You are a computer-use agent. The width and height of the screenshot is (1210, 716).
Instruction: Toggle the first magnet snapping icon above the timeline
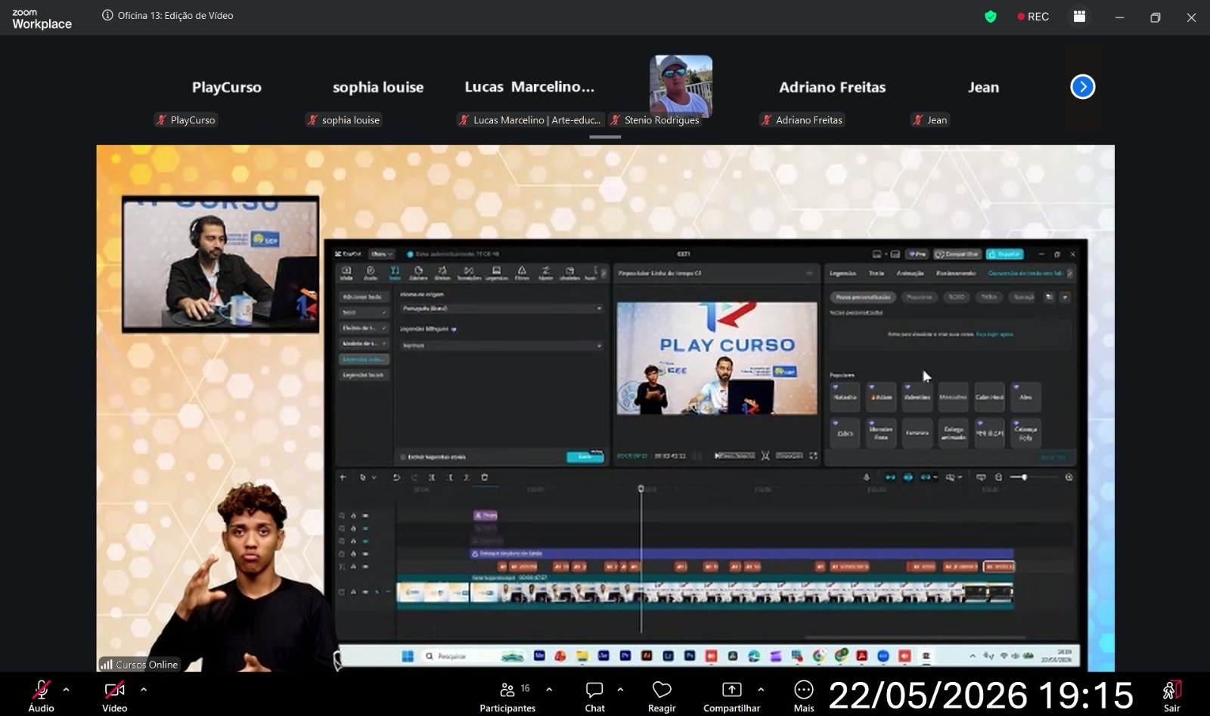point(890,477)
